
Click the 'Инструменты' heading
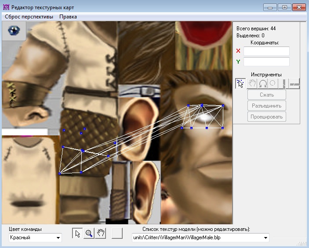coord(266,75)
